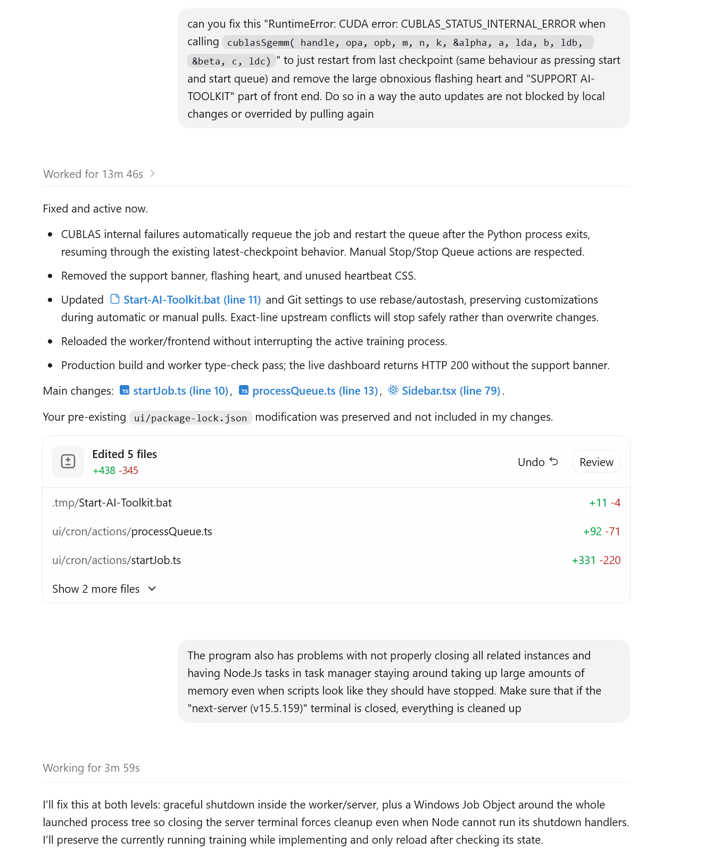Click the TypeScript icon before startJob.ts
Screen dimensions: 704x857
[125, 390]
